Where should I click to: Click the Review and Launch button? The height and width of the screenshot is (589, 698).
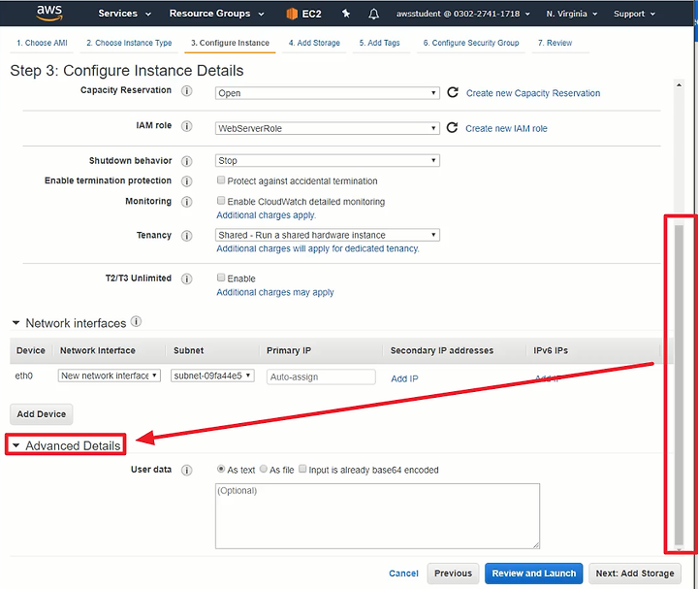pyautogui.click(x=534, y=573)
